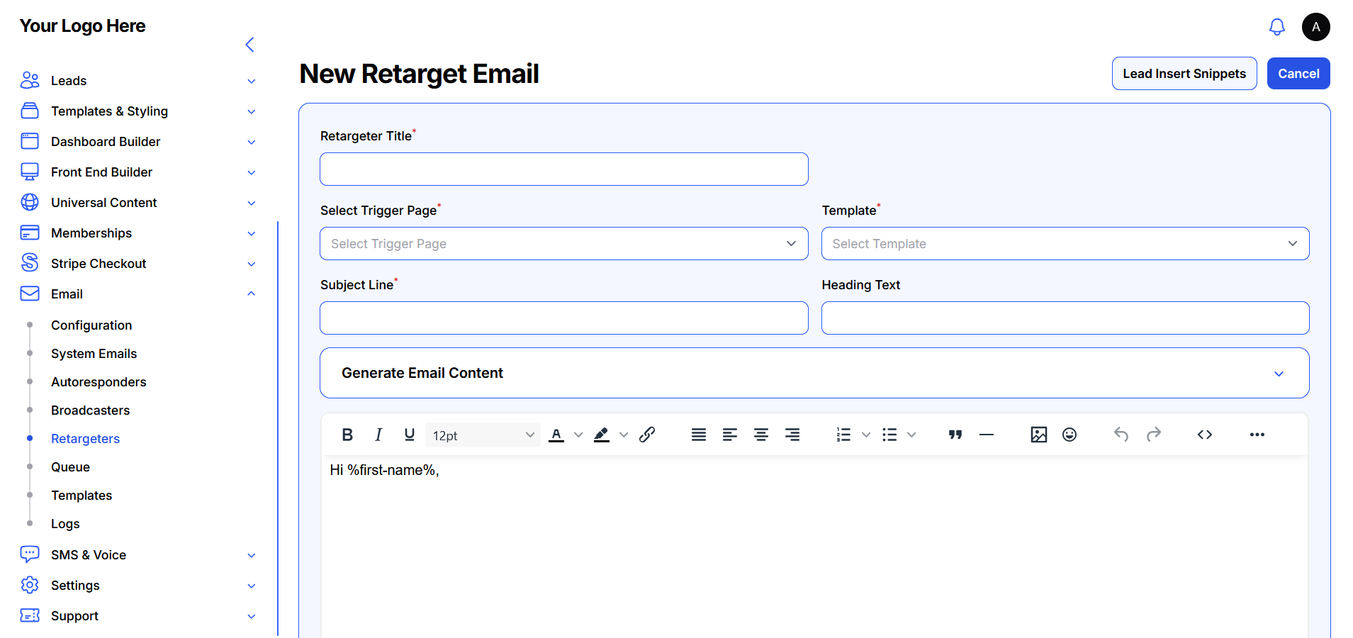Screen dimensions: 1353x638
Task: Toggle bold formatting
Action: [x=347, y=435]
